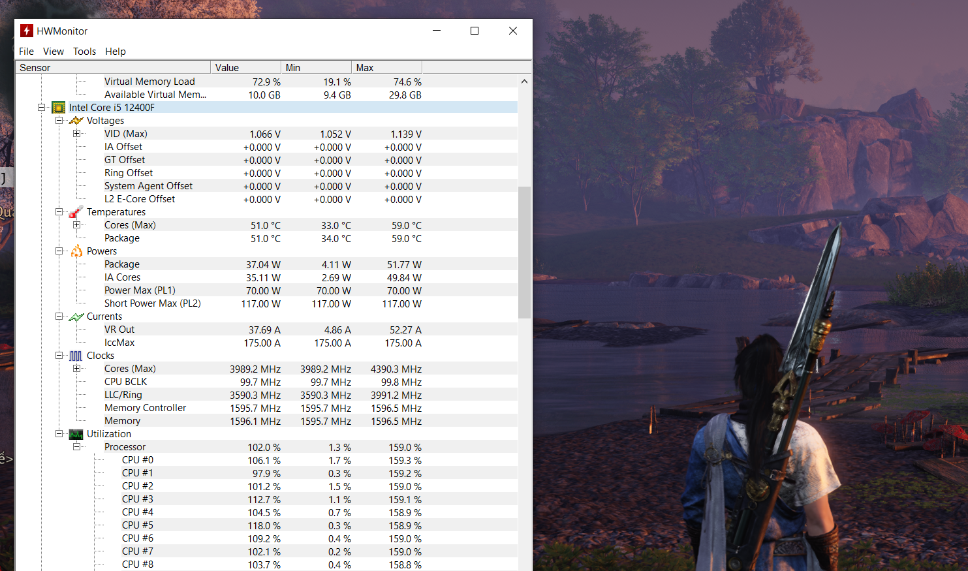968x571 pixels.
Task: Open the File menu
Action: [x=26, y=52]
